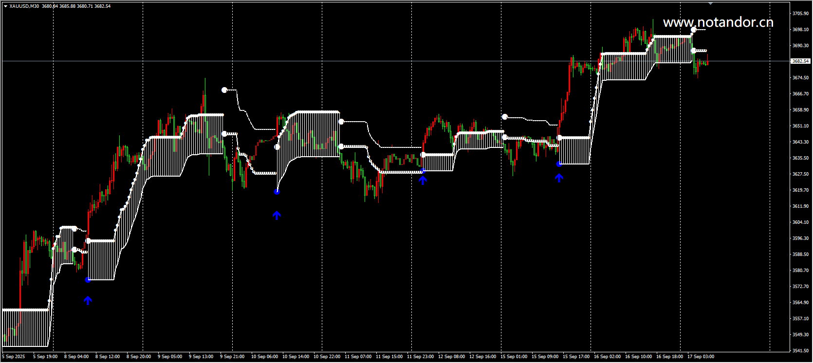Click the OHLC quote values after the symbol

(76, 6)
